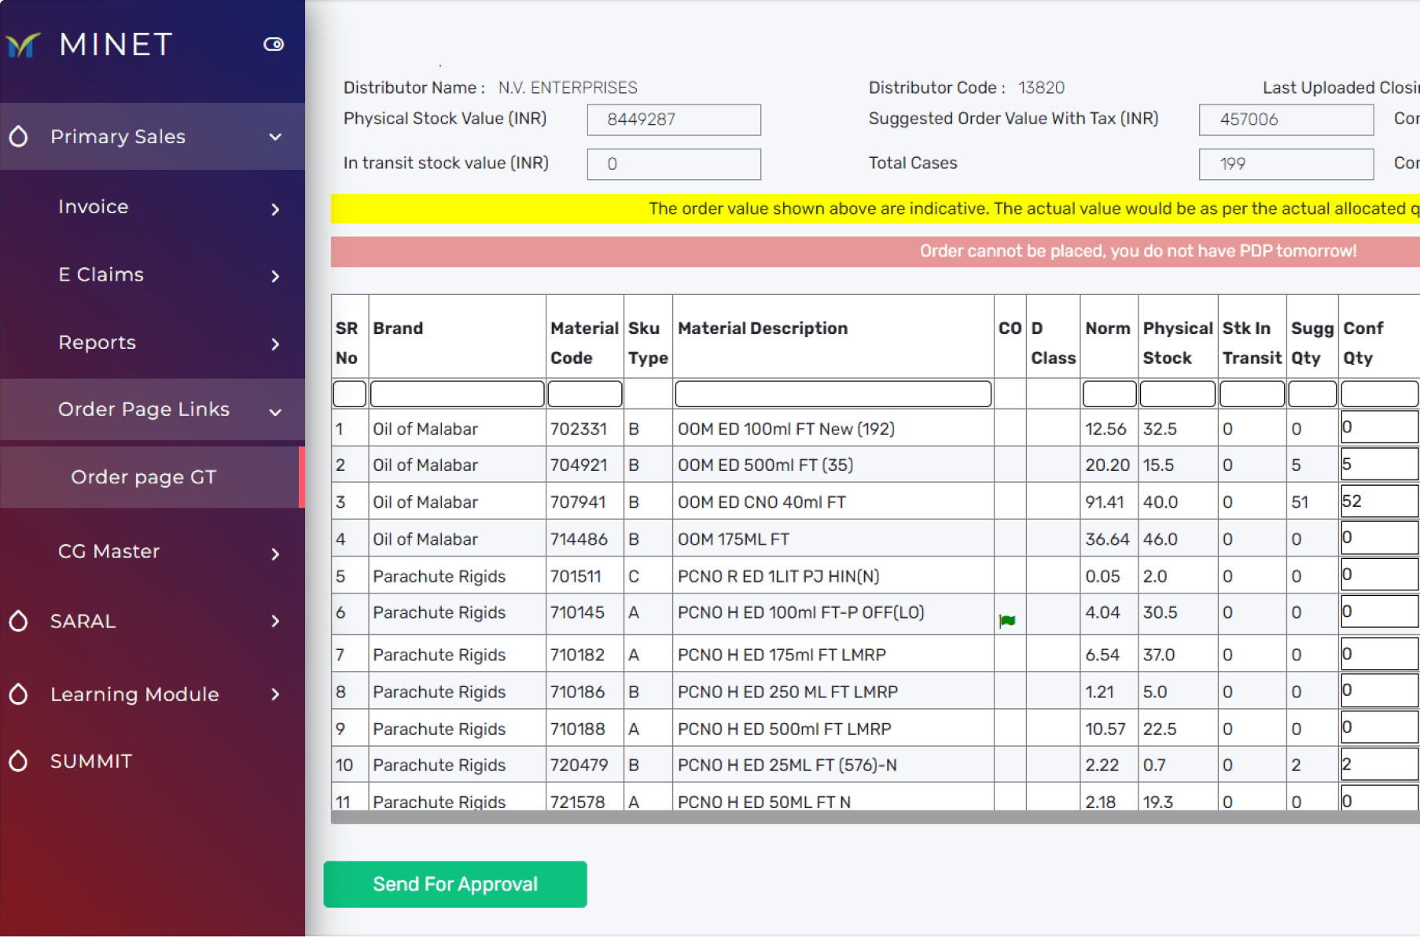Viewport: 1420px width, 948px height.
Task: Edit Conf Qty for material 710186
Action: click(x=1381, y=690)
